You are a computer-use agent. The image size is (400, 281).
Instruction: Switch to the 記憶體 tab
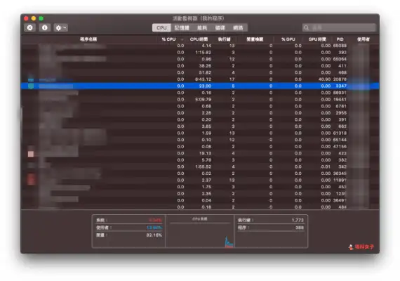(182, 27)
